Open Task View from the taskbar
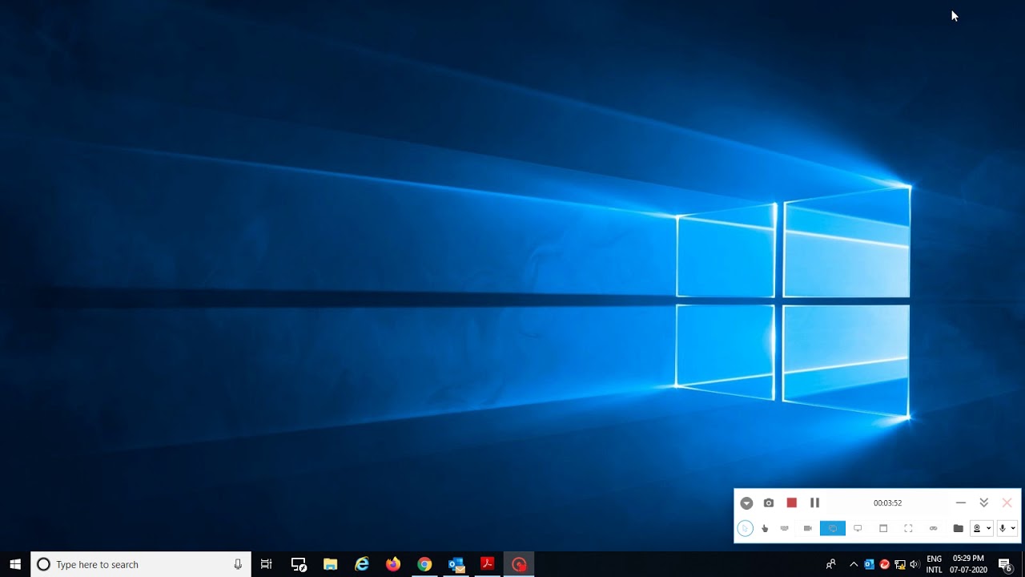Viewport: 1025px width, 577px height. [x=267, y=564]
